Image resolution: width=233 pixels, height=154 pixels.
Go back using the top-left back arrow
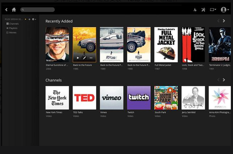point(6,10)
